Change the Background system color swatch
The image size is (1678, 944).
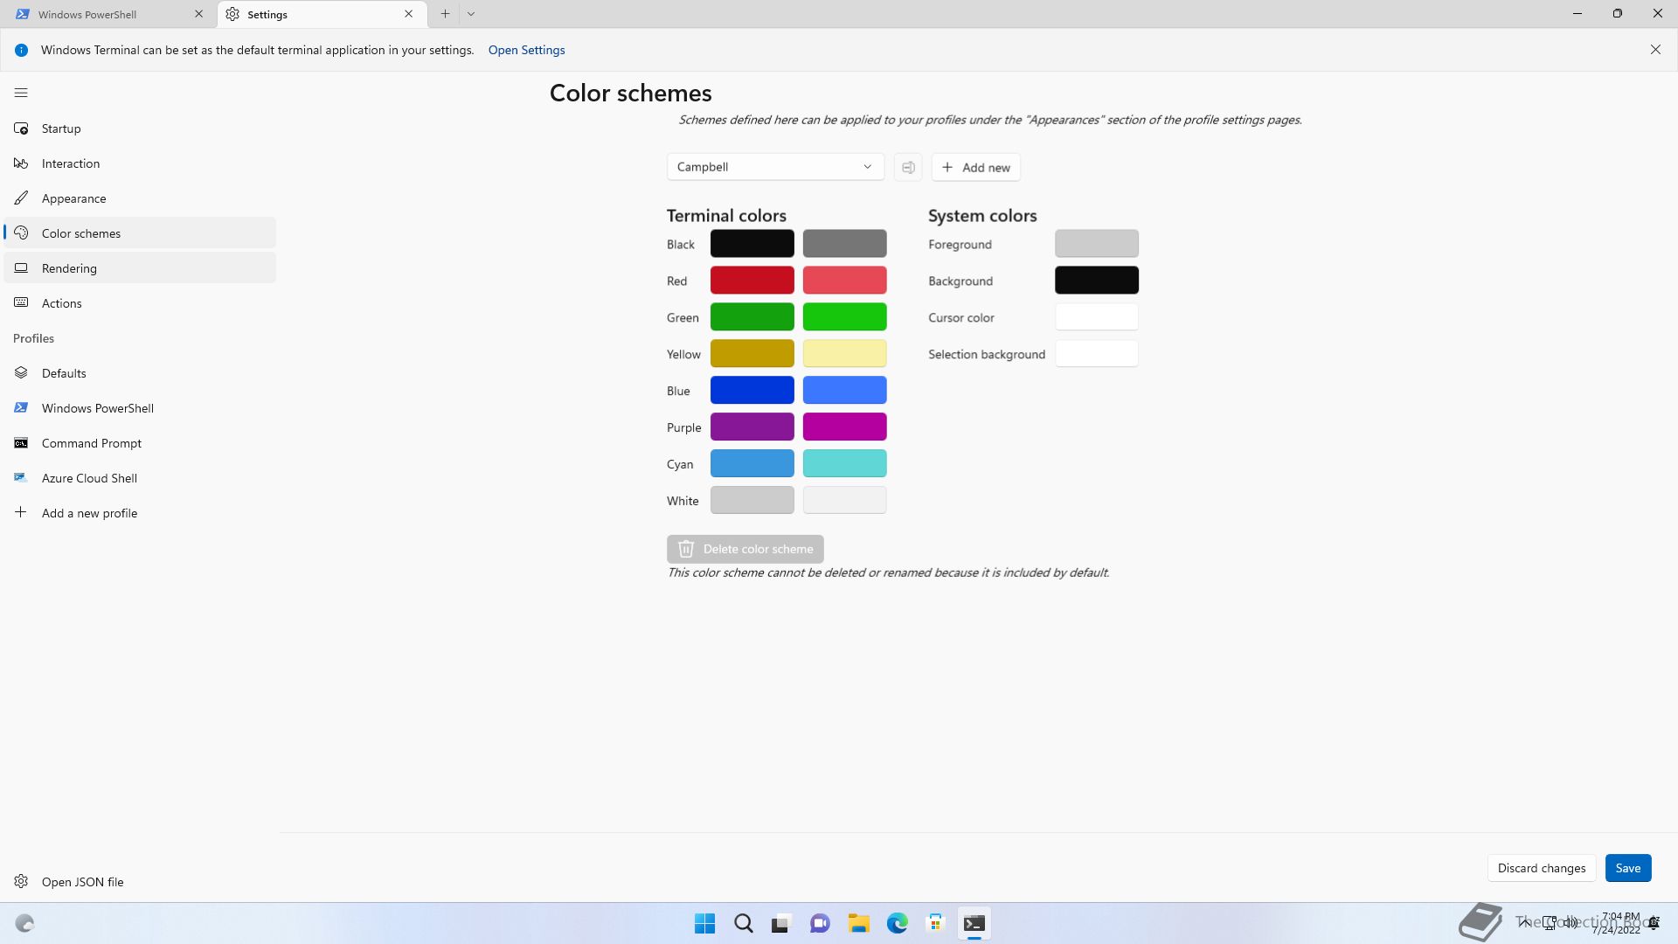tap(1097, 281)
